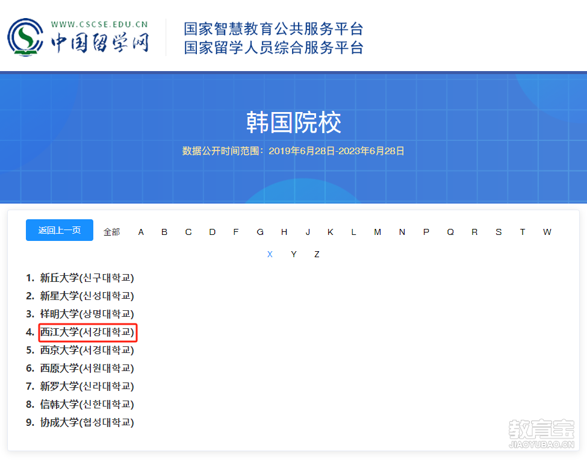The image size is (587, 462).
Task: Click the 国家智慧教育公共服务平台 header text
Action: coord(274,29)
